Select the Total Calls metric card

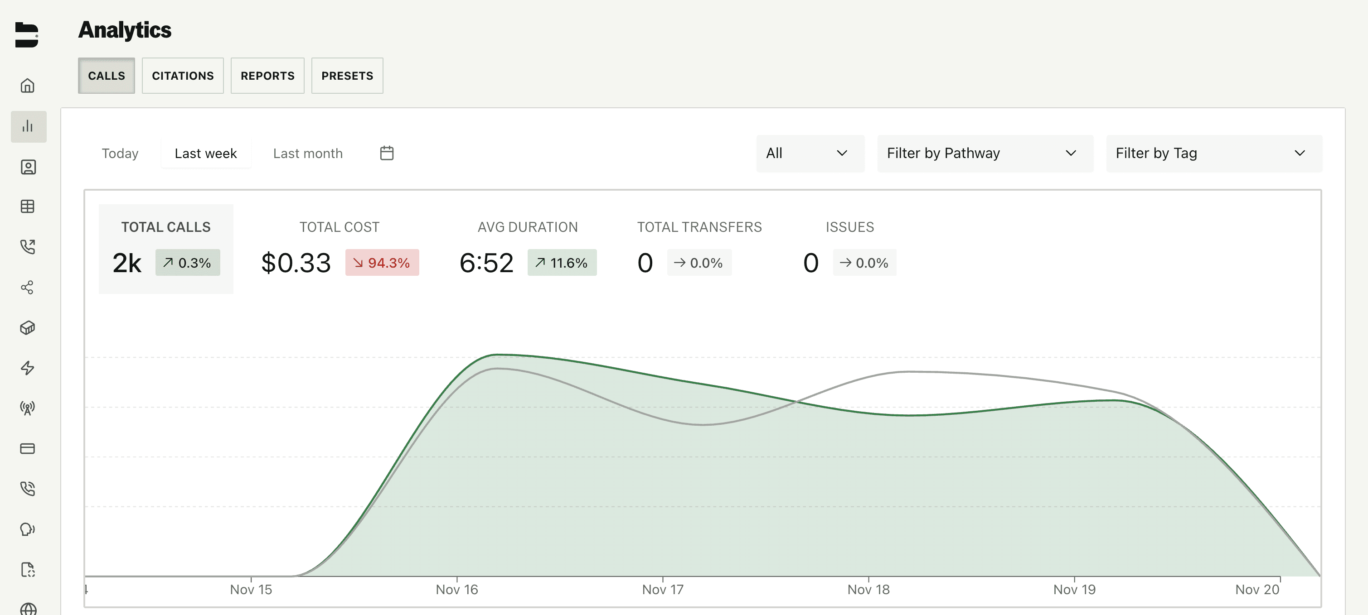(166, 249)
